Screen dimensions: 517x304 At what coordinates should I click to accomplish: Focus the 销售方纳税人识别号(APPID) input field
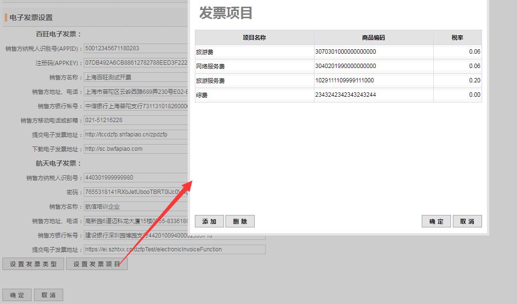[x=135, y=48]
